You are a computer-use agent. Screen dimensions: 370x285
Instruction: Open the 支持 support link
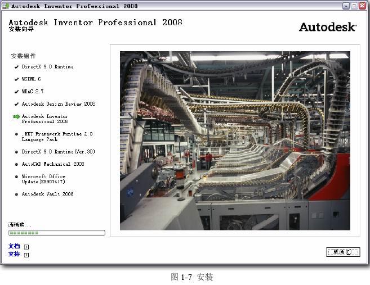[x=14, y=254]
